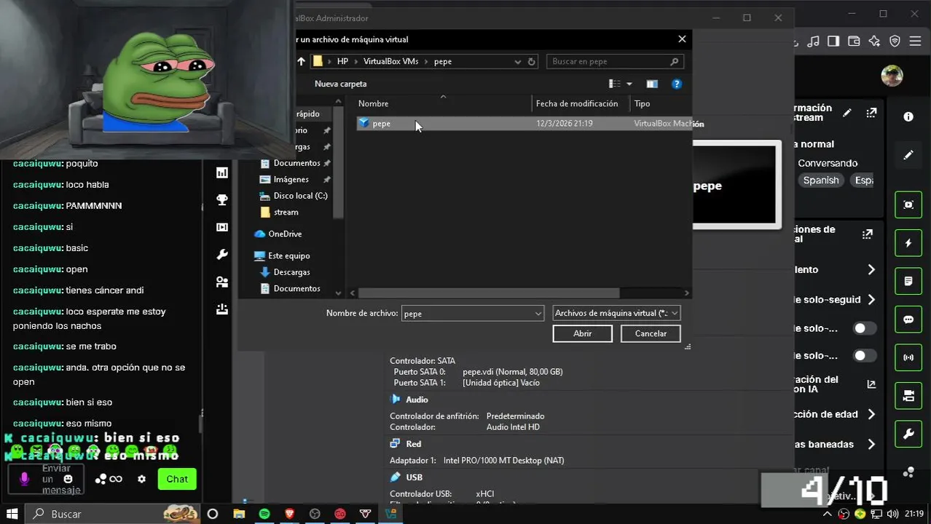
Task: Click the Abrir button
Action: (582, 333)
